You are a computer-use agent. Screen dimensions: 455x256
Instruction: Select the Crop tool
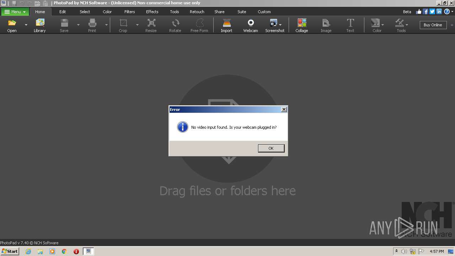[123, 25]
